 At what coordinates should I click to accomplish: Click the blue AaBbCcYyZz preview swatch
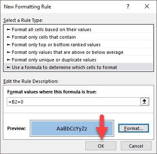click(72, 128)
